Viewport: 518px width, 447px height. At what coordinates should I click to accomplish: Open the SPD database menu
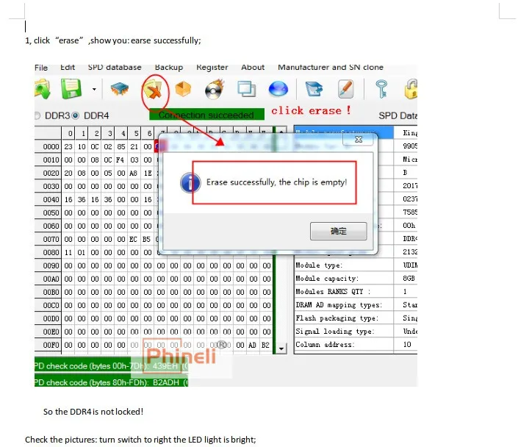(115, 68)
